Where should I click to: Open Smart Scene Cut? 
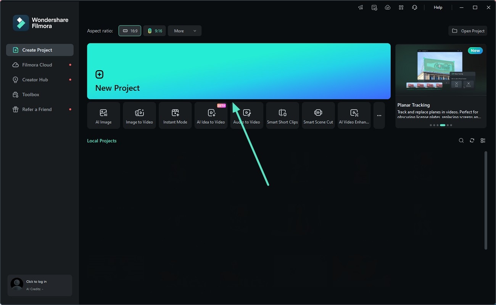point(318,115)
